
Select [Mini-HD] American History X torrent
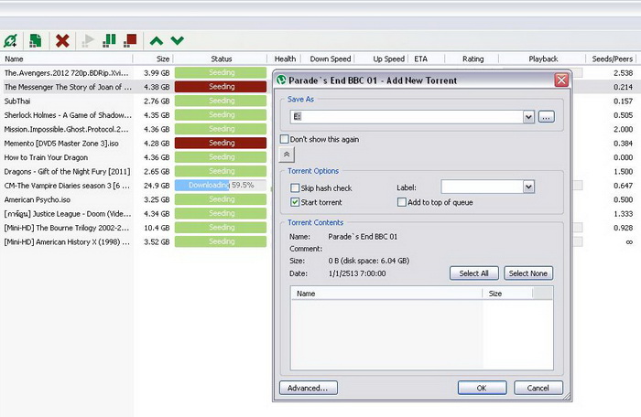(67, 241)
